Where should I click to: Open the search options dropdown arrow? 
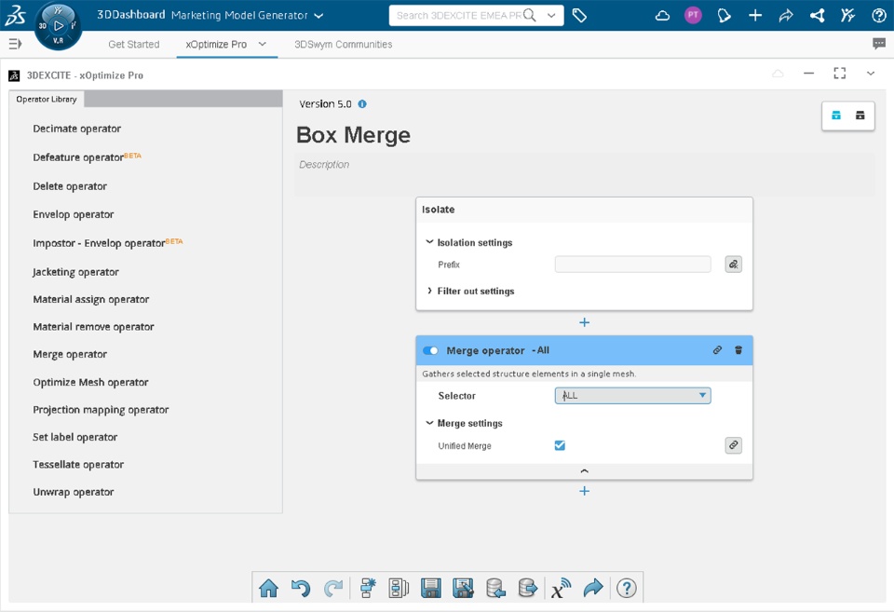(551, 16)
